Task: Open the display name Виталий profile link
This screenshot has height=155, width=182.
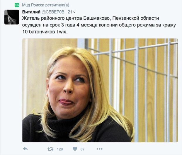Action: (31, 12)
